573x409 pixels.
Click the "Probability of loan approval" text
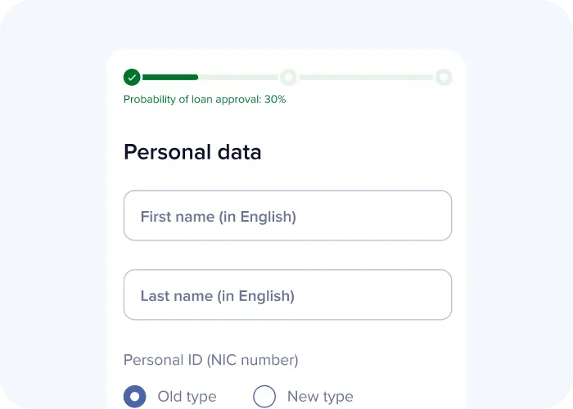point(192,100)
